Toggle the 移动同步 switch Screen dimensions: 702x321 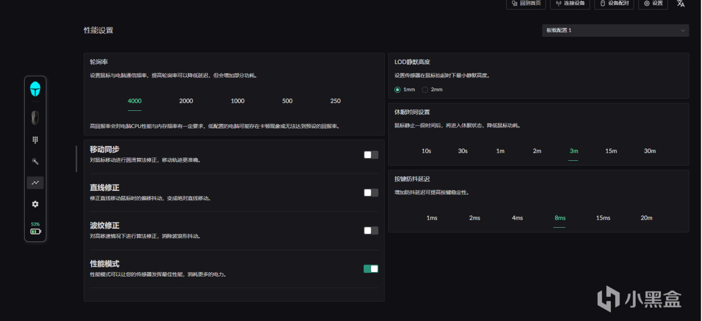(371, 155)
